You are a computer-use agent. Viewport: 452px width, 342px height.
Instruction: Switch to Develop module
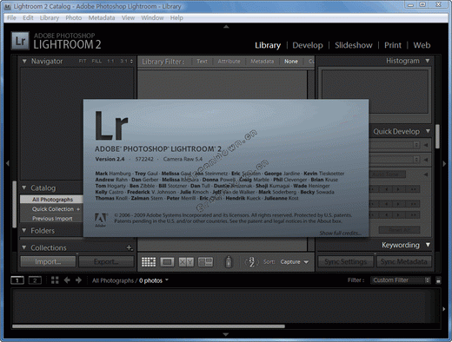[x=308, y=45]
